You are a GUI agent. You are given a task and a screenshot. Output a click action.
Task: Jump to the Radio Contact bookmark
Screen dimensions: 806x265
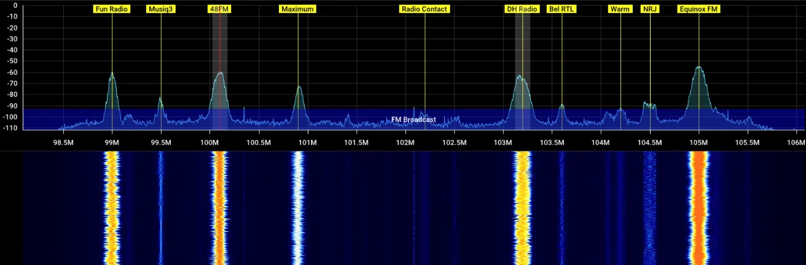[425, 9]
